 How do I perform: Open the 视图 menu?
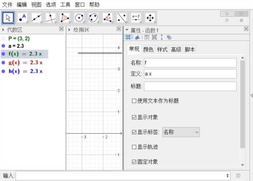(36, 5)
